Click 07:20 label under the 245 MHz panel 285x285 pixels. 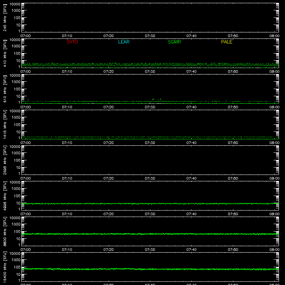point(109,36)
